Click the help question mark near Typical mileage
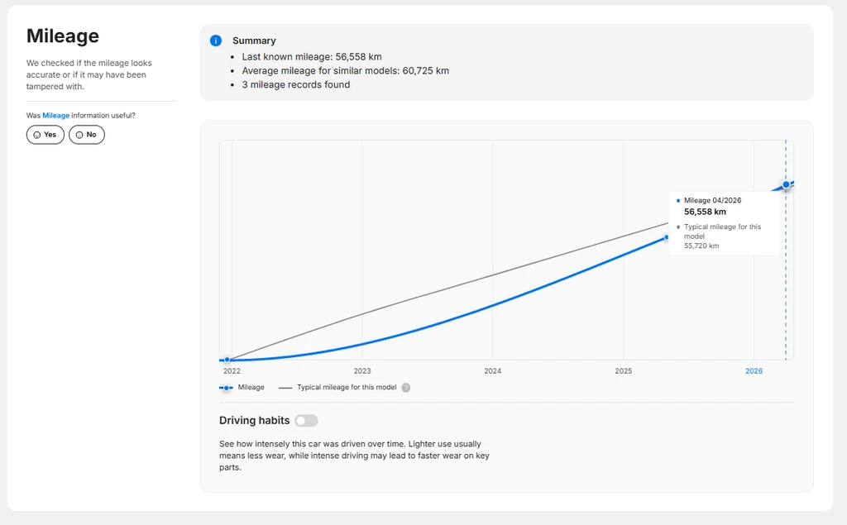Image resolution: width=847 pixels, height=525 pixels. click(x=405, y=387)
